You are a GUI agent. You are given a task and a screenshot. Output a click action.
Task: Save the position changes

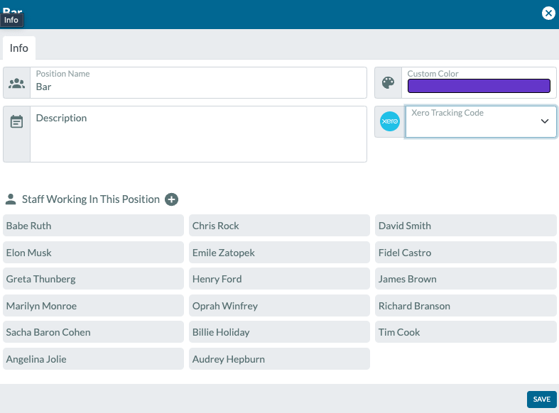click(x=541, y=400)
